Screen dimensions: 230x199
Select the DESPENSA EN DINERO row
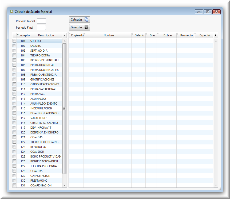pyautogui.click(x=37, y=132)
